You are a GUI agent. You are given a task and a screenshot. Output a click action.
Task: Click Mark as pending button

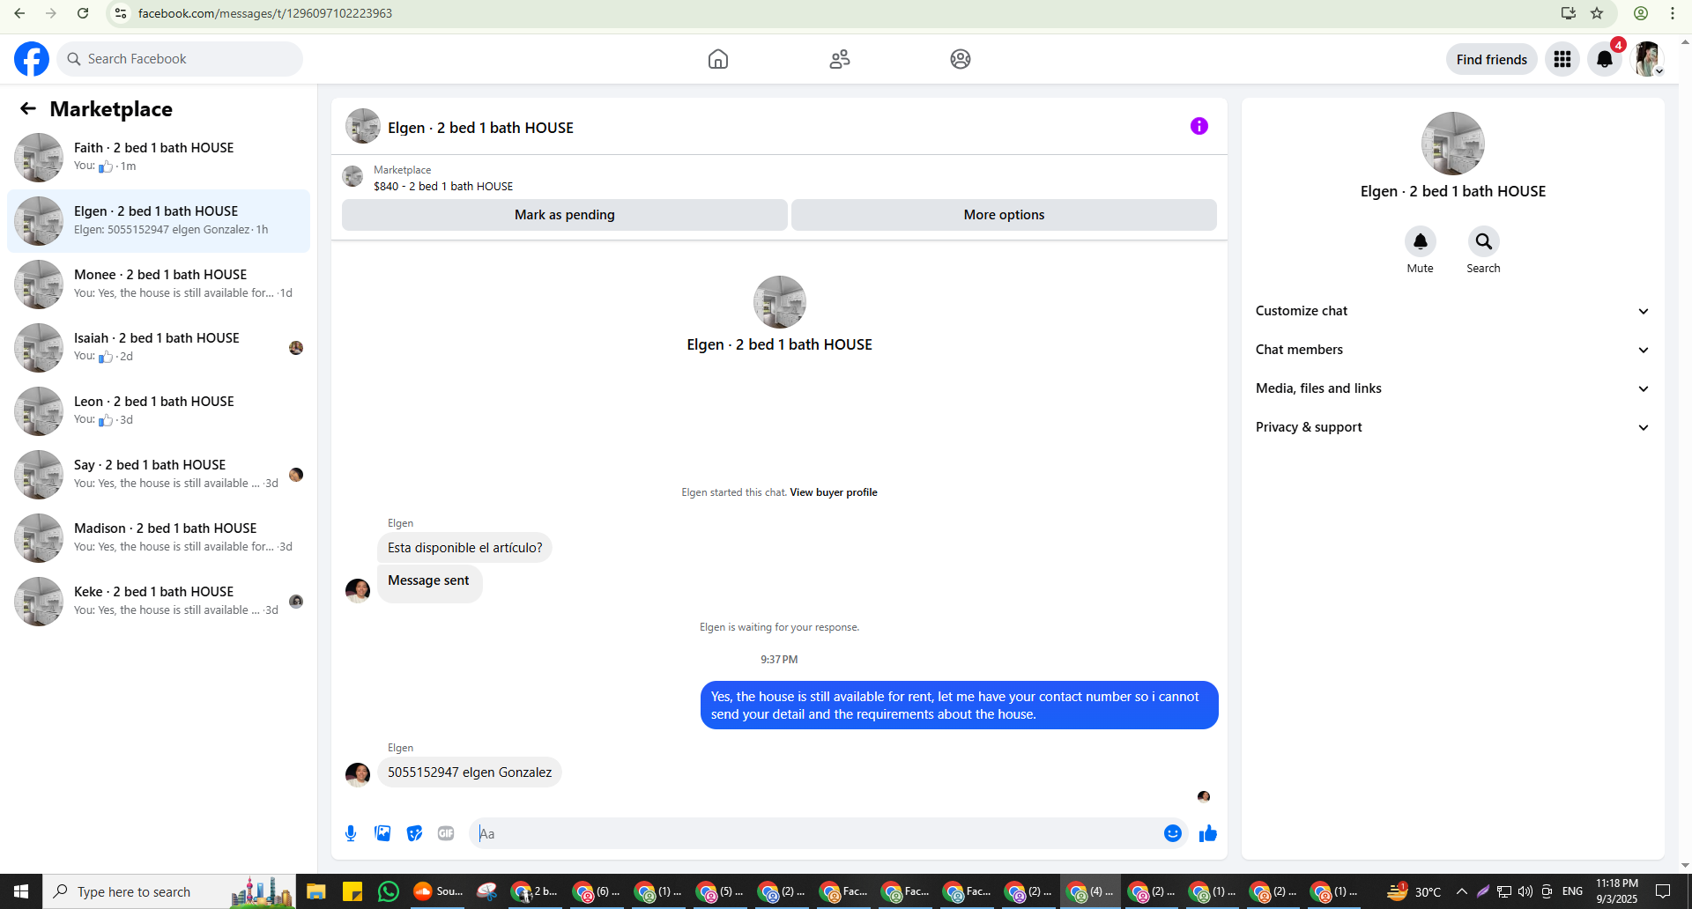pyautogui.click(x=565, y=215)
